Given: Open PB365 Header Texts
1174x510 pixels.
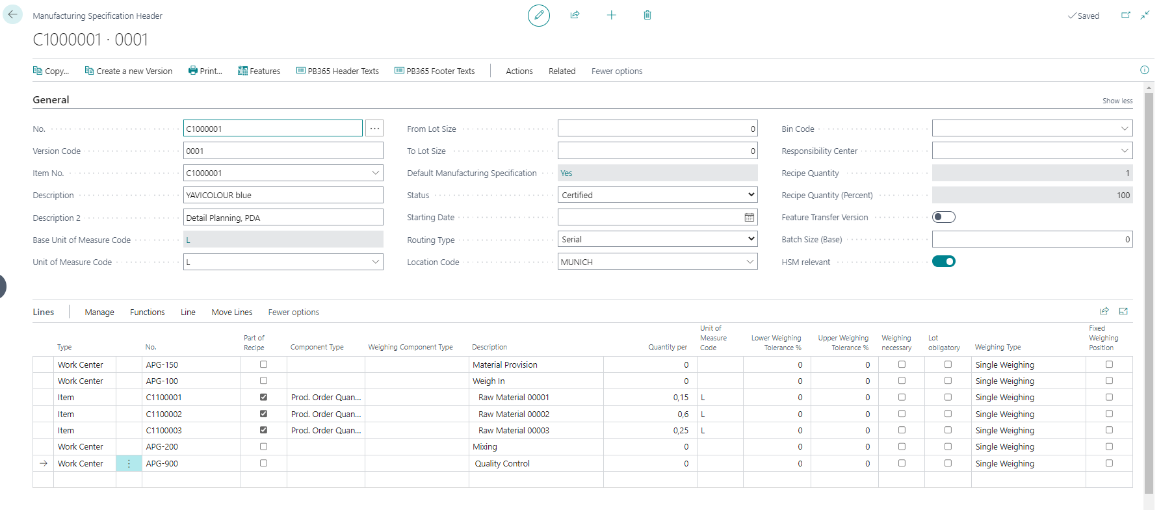Looking at the screenshot, I should 338,71.
